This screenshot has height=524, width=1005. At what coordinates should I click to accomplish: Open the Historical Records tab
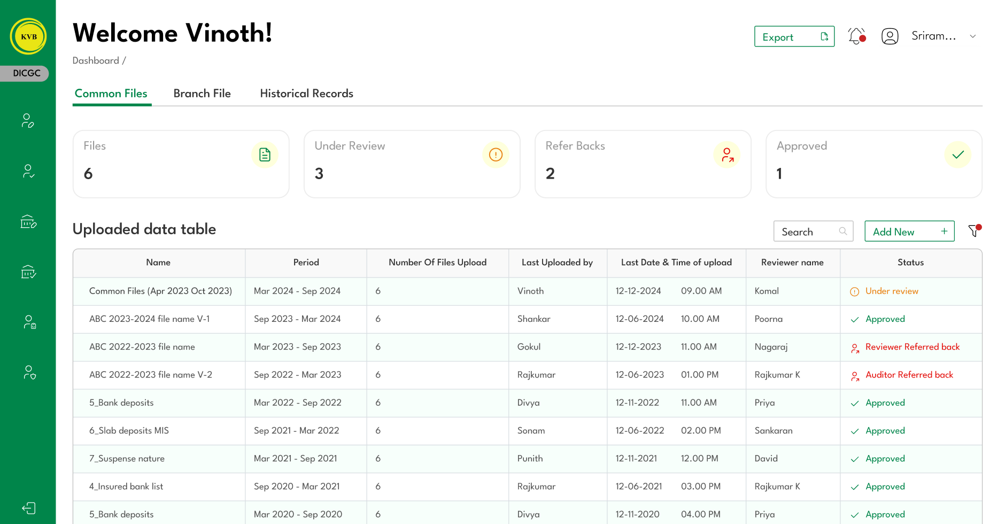[306, 93]
